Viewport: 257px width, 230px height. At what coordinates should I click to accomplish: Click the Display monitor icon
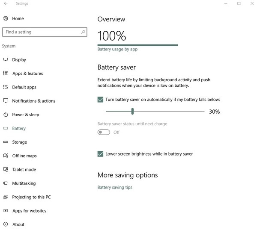(6, 59)
